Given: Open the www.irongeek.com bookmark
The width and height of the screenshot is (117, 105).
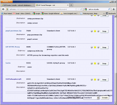Looking at the screenshot, I should (x=70, y=14).
